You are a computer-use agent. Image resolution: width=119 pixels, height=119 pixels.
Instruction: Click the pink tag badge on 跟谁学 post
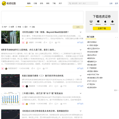(3, 68)
